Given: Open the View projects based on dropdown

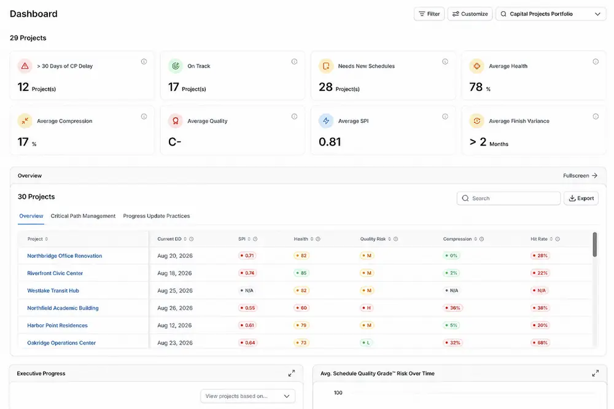Looking at the screenshot, I should [248, 396].
